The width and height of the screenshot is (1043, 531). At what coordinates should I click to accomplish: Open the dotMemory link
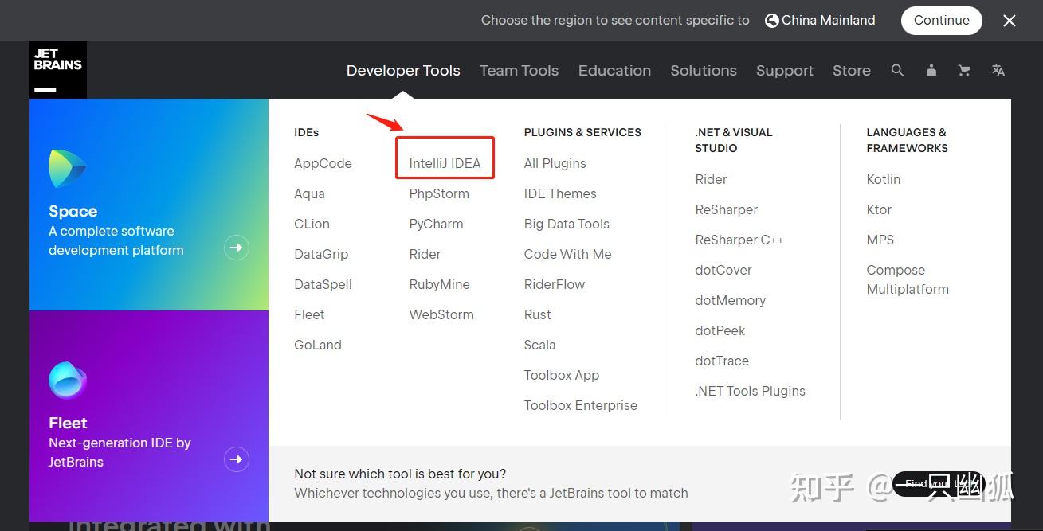click(x=731, y=300)
